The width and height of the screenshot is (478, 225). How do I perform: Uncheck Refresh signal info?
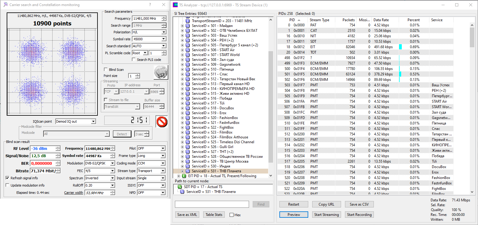[x=7, y=178]
